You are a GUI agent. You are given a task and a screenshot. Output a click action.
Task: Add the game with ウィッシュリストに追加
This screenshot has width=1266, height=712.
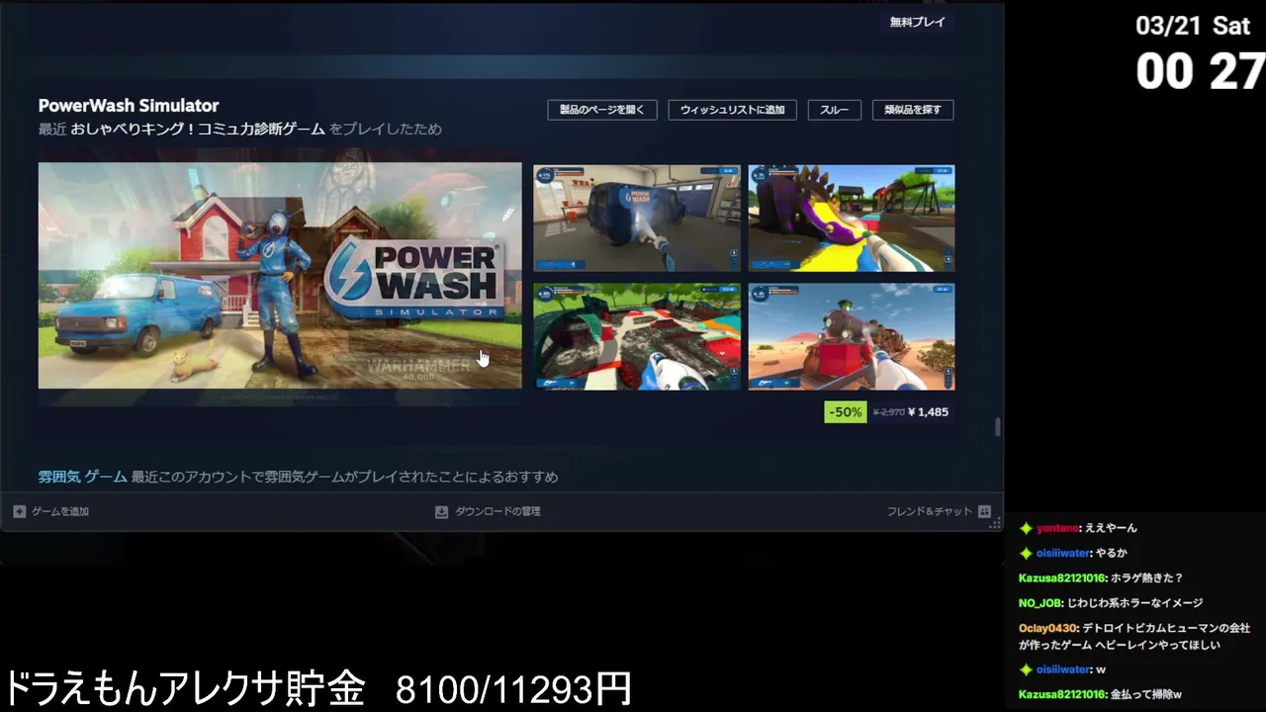point(732,110)
